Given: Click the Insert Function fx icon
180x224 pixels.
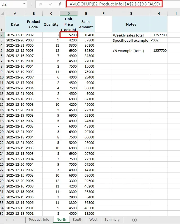Looking at the screenshot, I should point(60,4).
